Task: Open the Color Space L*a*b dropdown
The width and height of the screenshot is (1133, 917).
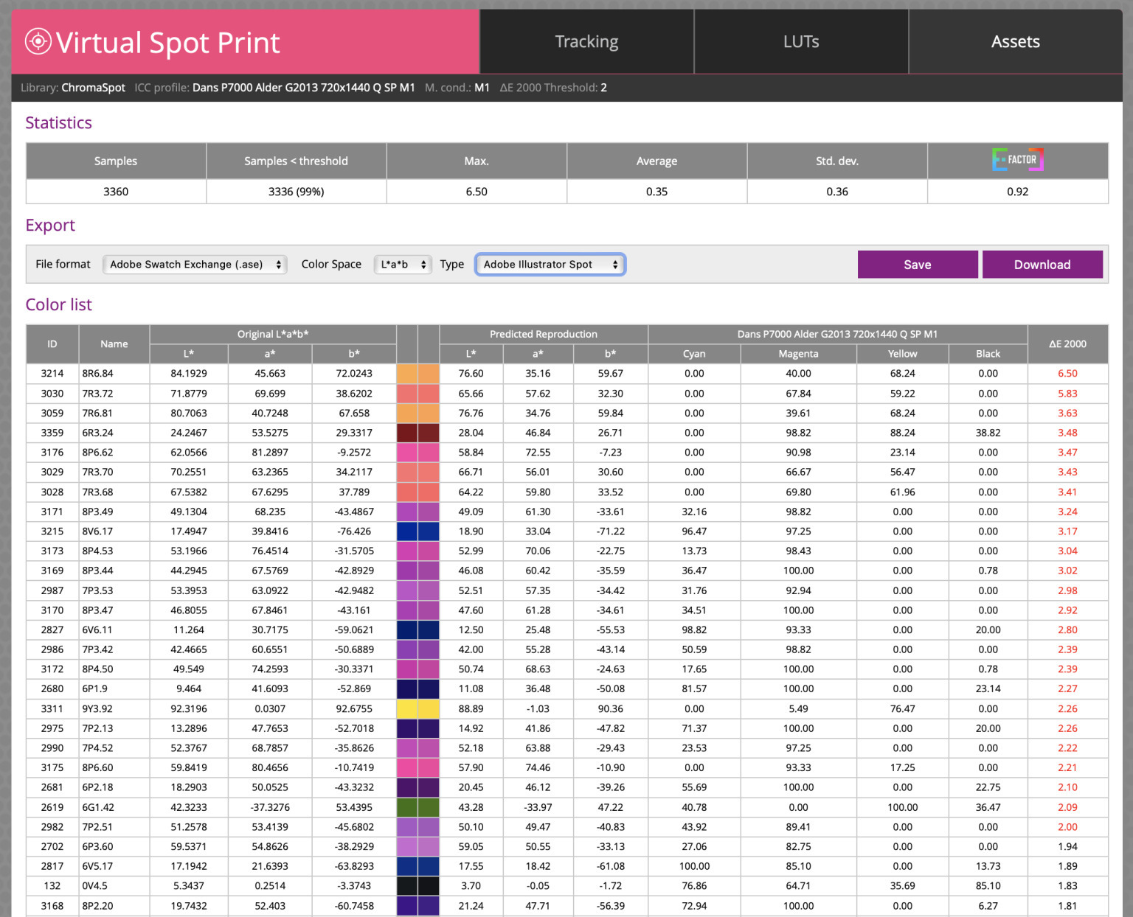Action: 403,264
